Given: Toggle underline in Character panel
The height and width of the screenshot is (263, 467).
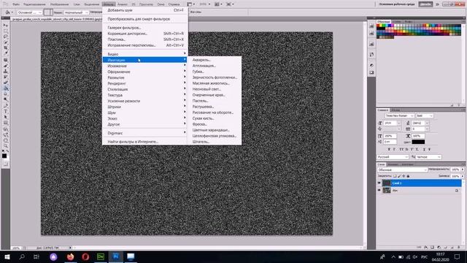Looking at the screenshot, I should pyautogui.click(x=424, y=149).
